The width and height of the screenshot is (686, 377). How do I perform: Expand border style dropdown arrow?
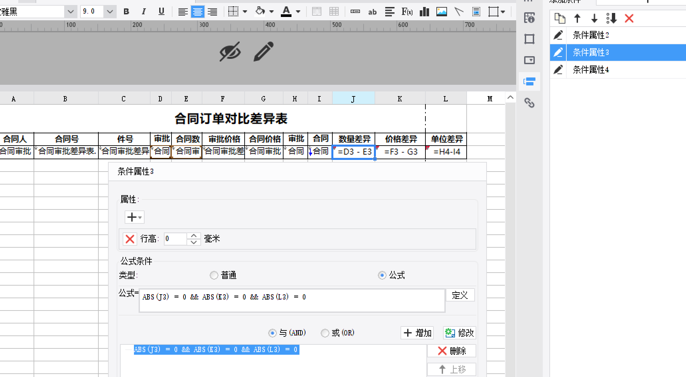pyautogui.click(x=245, y=12)
